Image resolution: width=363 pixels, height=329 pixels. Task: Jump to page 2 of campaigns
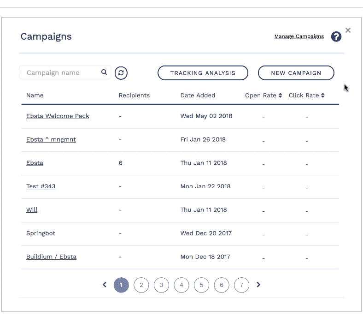tap(141, 285)
